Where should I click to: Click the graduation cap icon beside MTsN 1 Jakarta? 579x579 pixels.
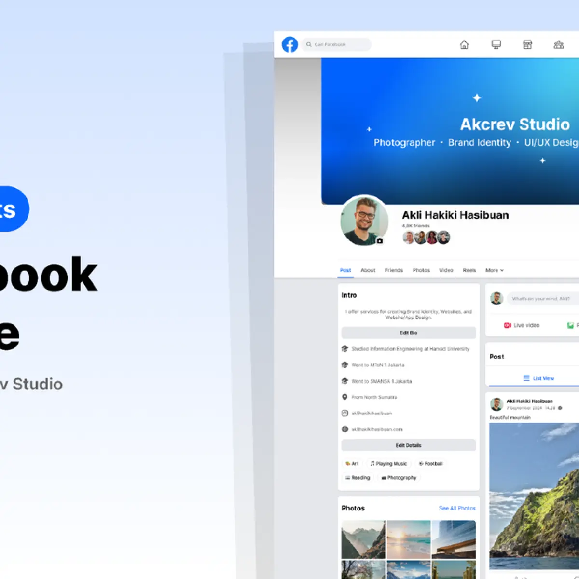tap(345, 365)
